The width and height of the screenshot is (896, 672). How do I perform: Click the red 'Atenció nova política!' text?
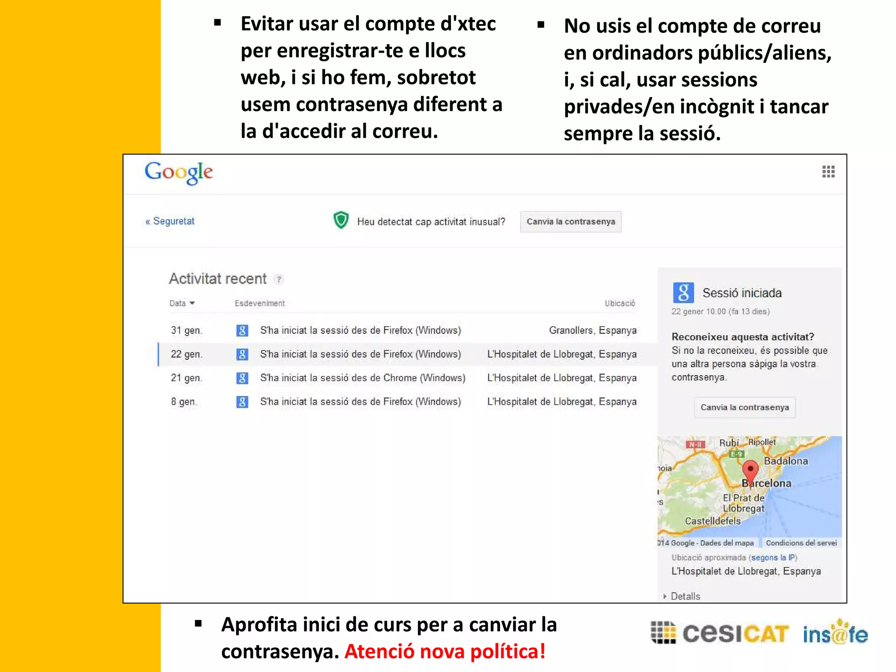pos(445,651)
